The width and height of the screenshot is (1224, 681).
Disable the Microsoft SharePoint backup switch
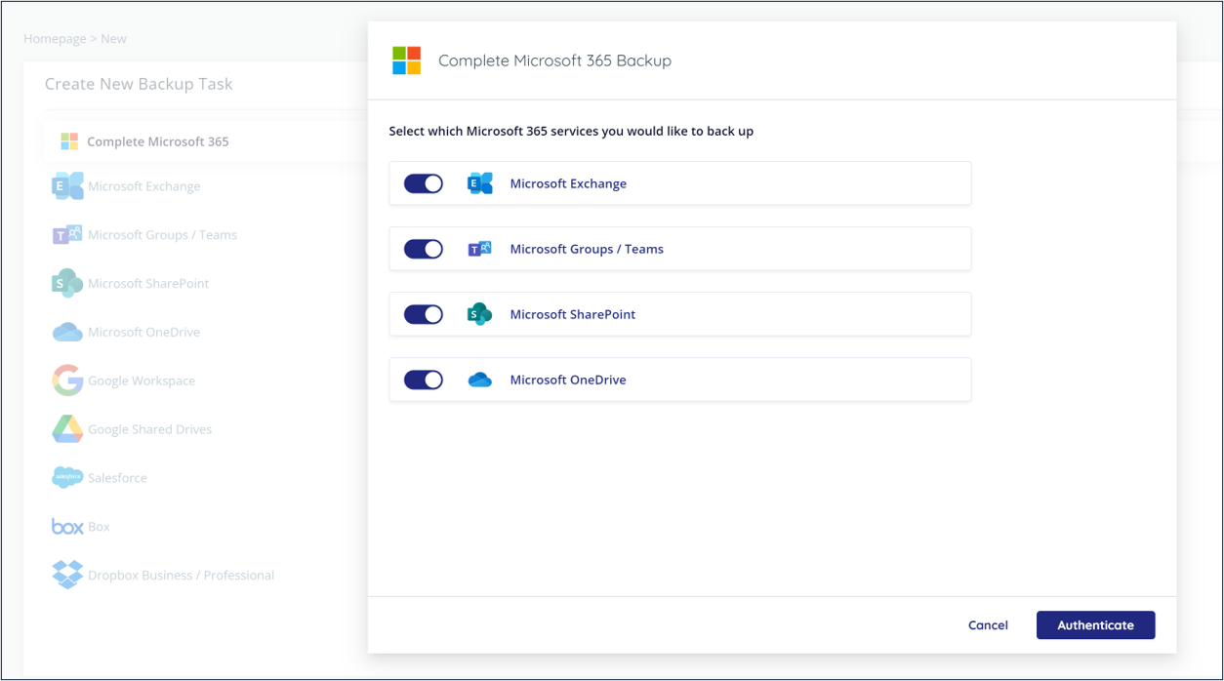tap(424, 314)
